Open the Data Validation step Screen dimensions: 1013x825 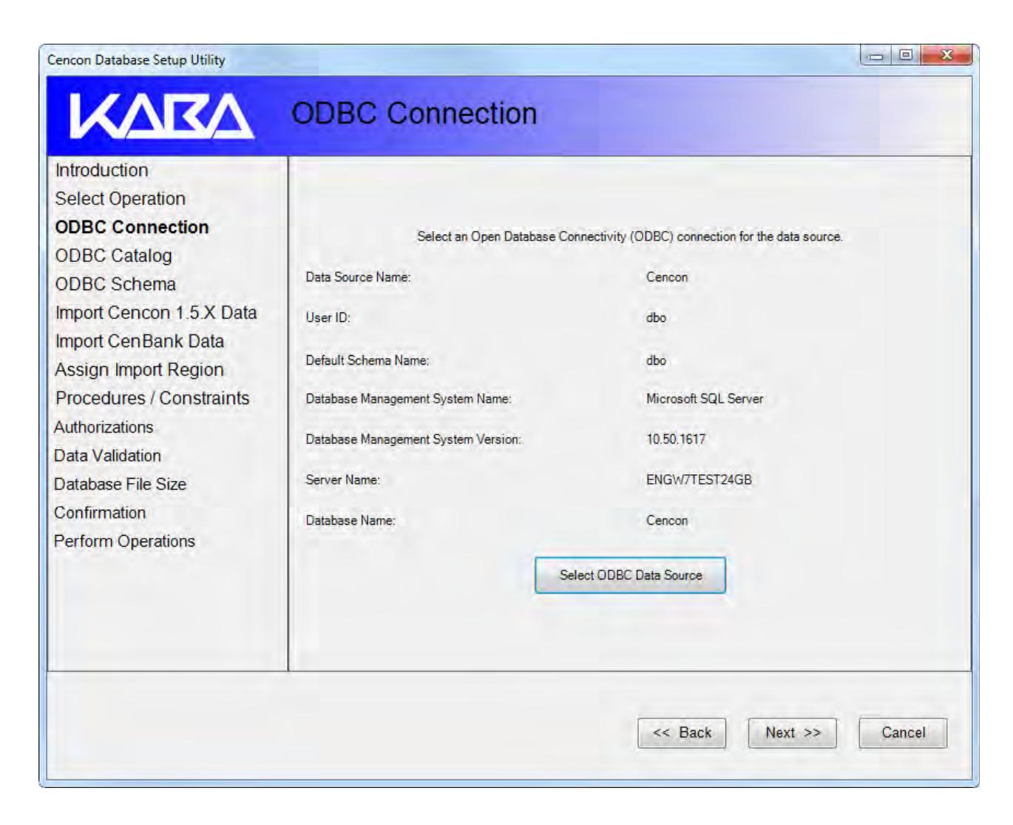pyautogui.click(x=107, y=456)
